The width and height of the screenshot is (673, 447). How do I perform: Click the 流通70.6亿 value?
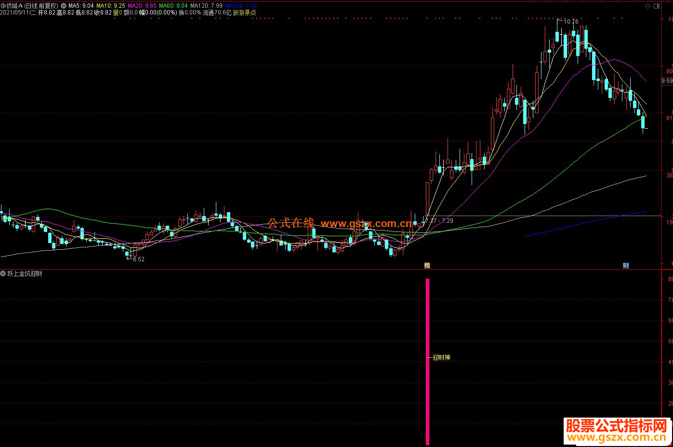pos(217,13)
